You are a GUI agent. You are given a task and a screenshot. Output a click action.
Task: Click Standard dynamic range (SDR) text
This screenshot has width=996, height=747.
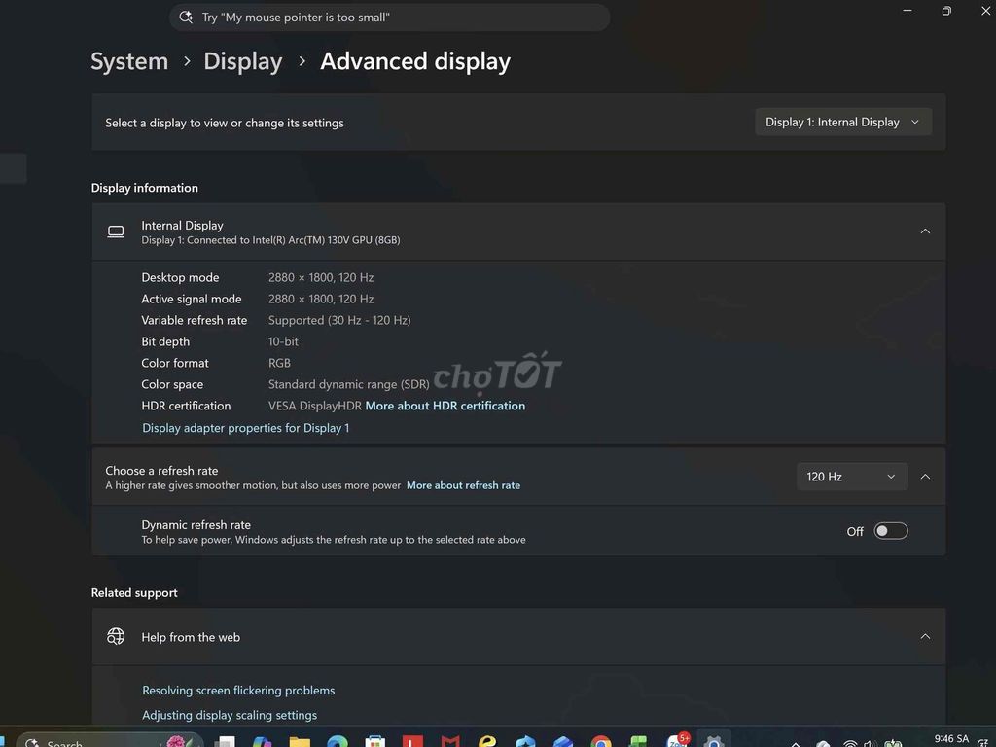(x=349, y=384)
